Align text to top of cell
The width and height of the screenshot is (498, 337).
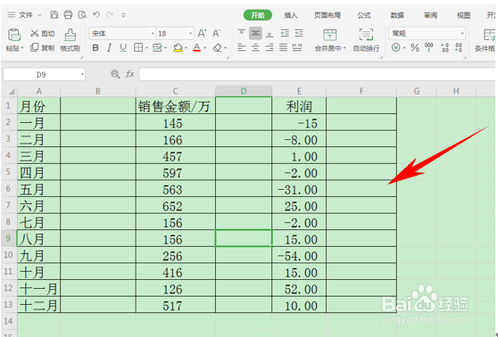tap(242, 33)
